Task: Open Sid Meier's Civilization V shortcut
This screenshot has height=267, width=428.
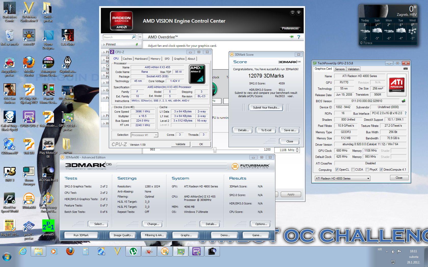Action: [29, 11]
